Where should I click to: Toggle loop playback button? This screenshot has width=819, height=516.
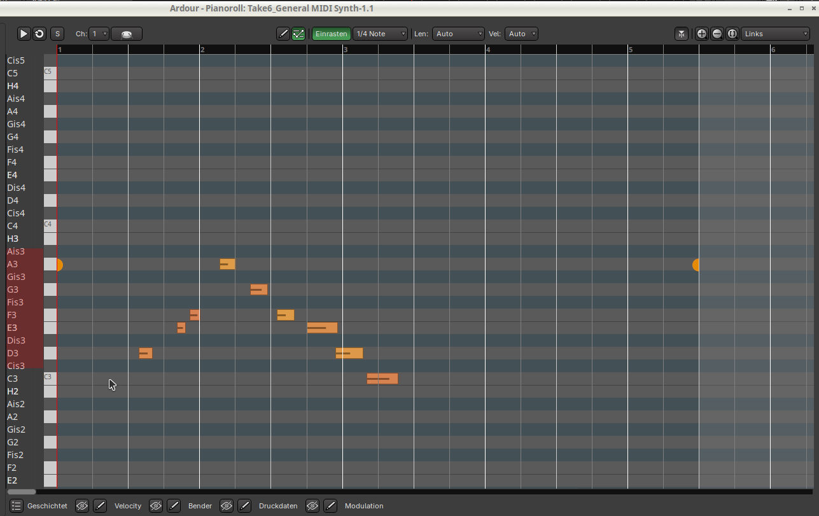pyautogui.click(x=39, y=34)
